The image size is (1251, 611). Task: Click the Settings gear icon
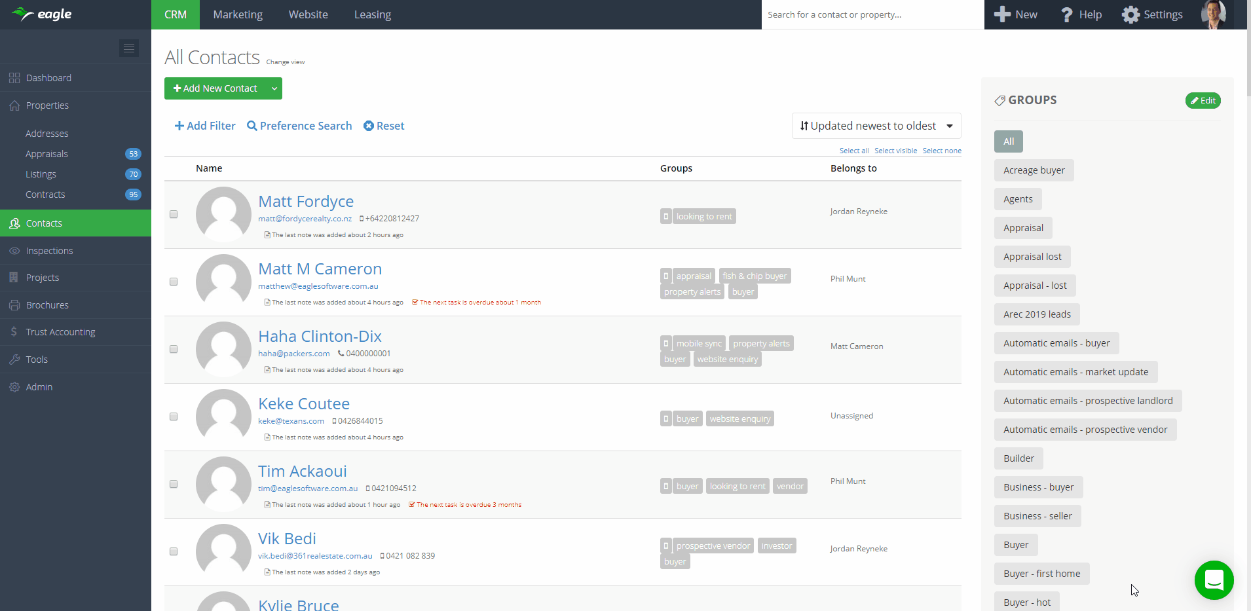click(x=1130, y=14)
